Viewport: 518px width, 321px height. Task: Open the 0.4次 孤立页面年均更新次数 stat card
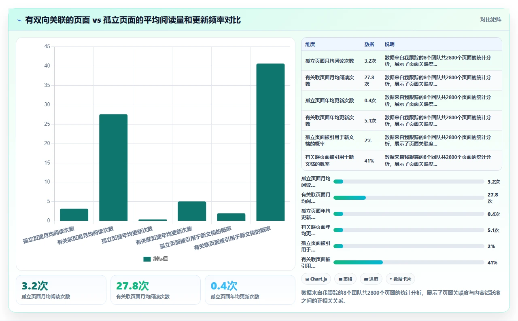click(250, 290)
